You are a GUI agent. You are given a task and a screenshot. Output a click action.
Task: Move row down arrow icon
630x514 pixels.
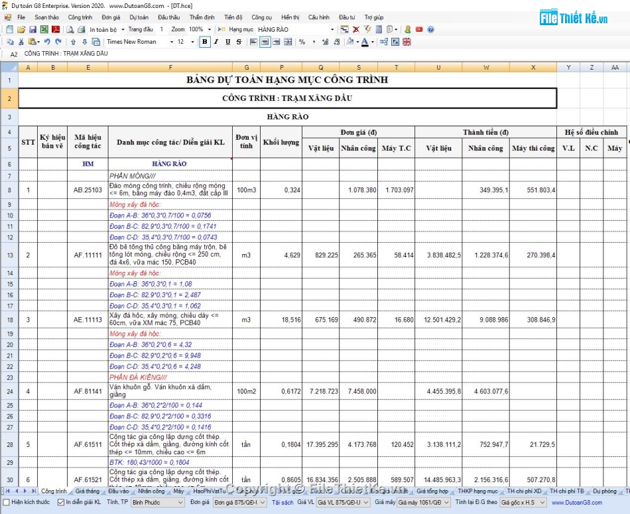pos(84,42)
